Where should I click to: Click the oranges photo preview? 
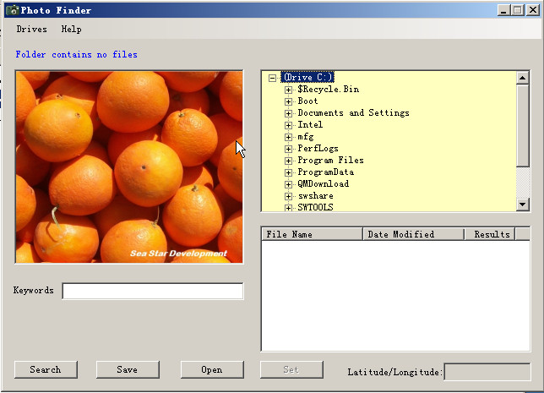[129, 167]
